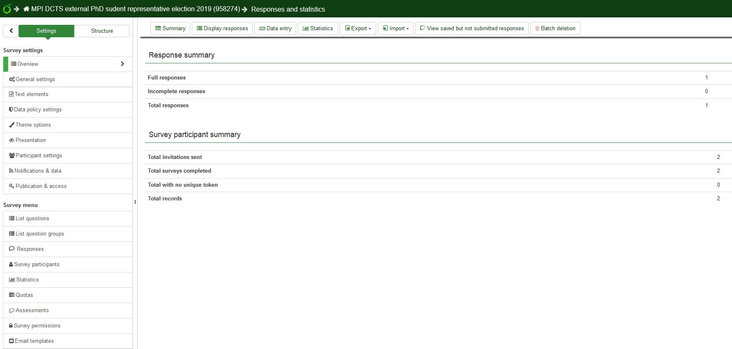The image size is (732, 349).
Task: Open Quotas in the survey menu
Action: tap(24, 295)
